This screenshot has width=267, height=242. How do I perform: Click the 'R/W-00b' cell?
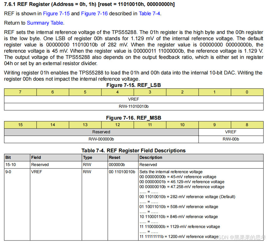[231, 139]
